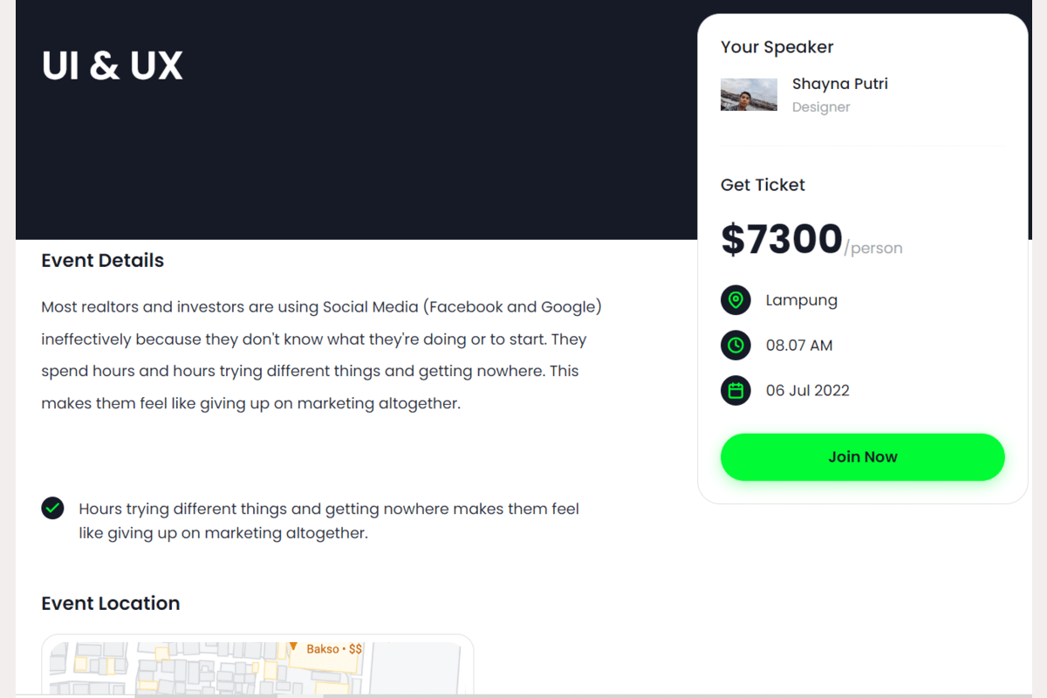
Task: Click the Designer role label
Action: 821,107
